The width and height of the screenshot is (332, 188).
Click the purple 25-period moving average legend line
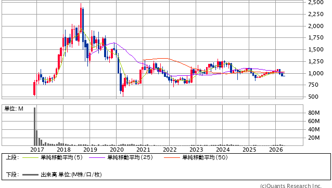97,157
